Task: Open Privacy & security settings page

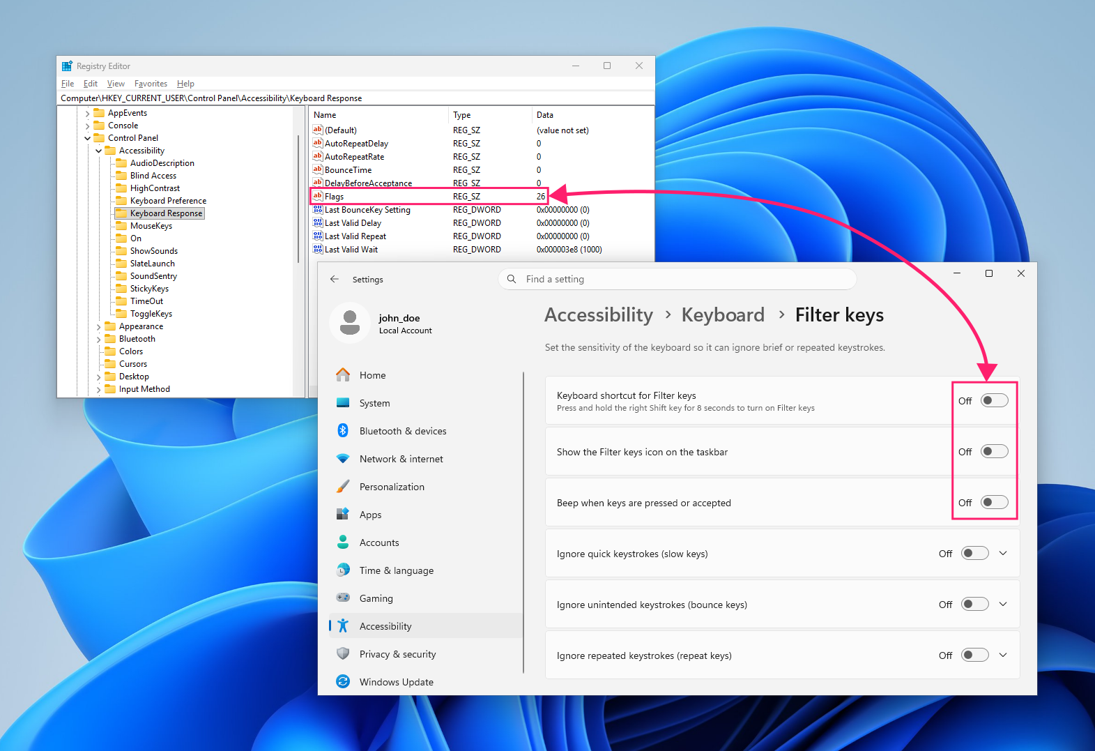Action: [x=426, y=654]
